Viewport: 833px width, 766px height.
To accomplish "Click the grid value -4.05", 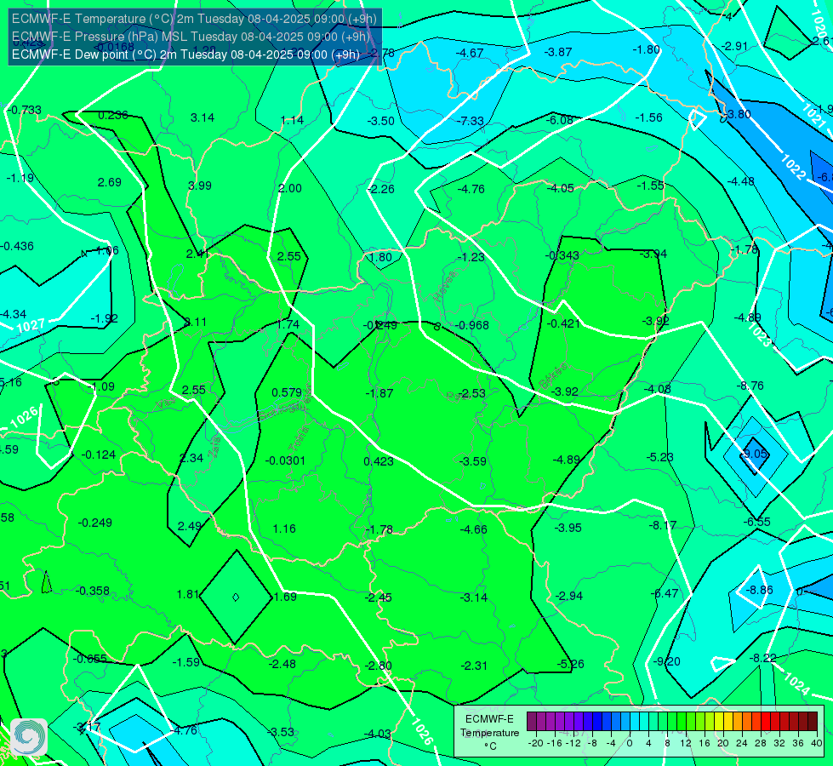I will click(561, 188).
